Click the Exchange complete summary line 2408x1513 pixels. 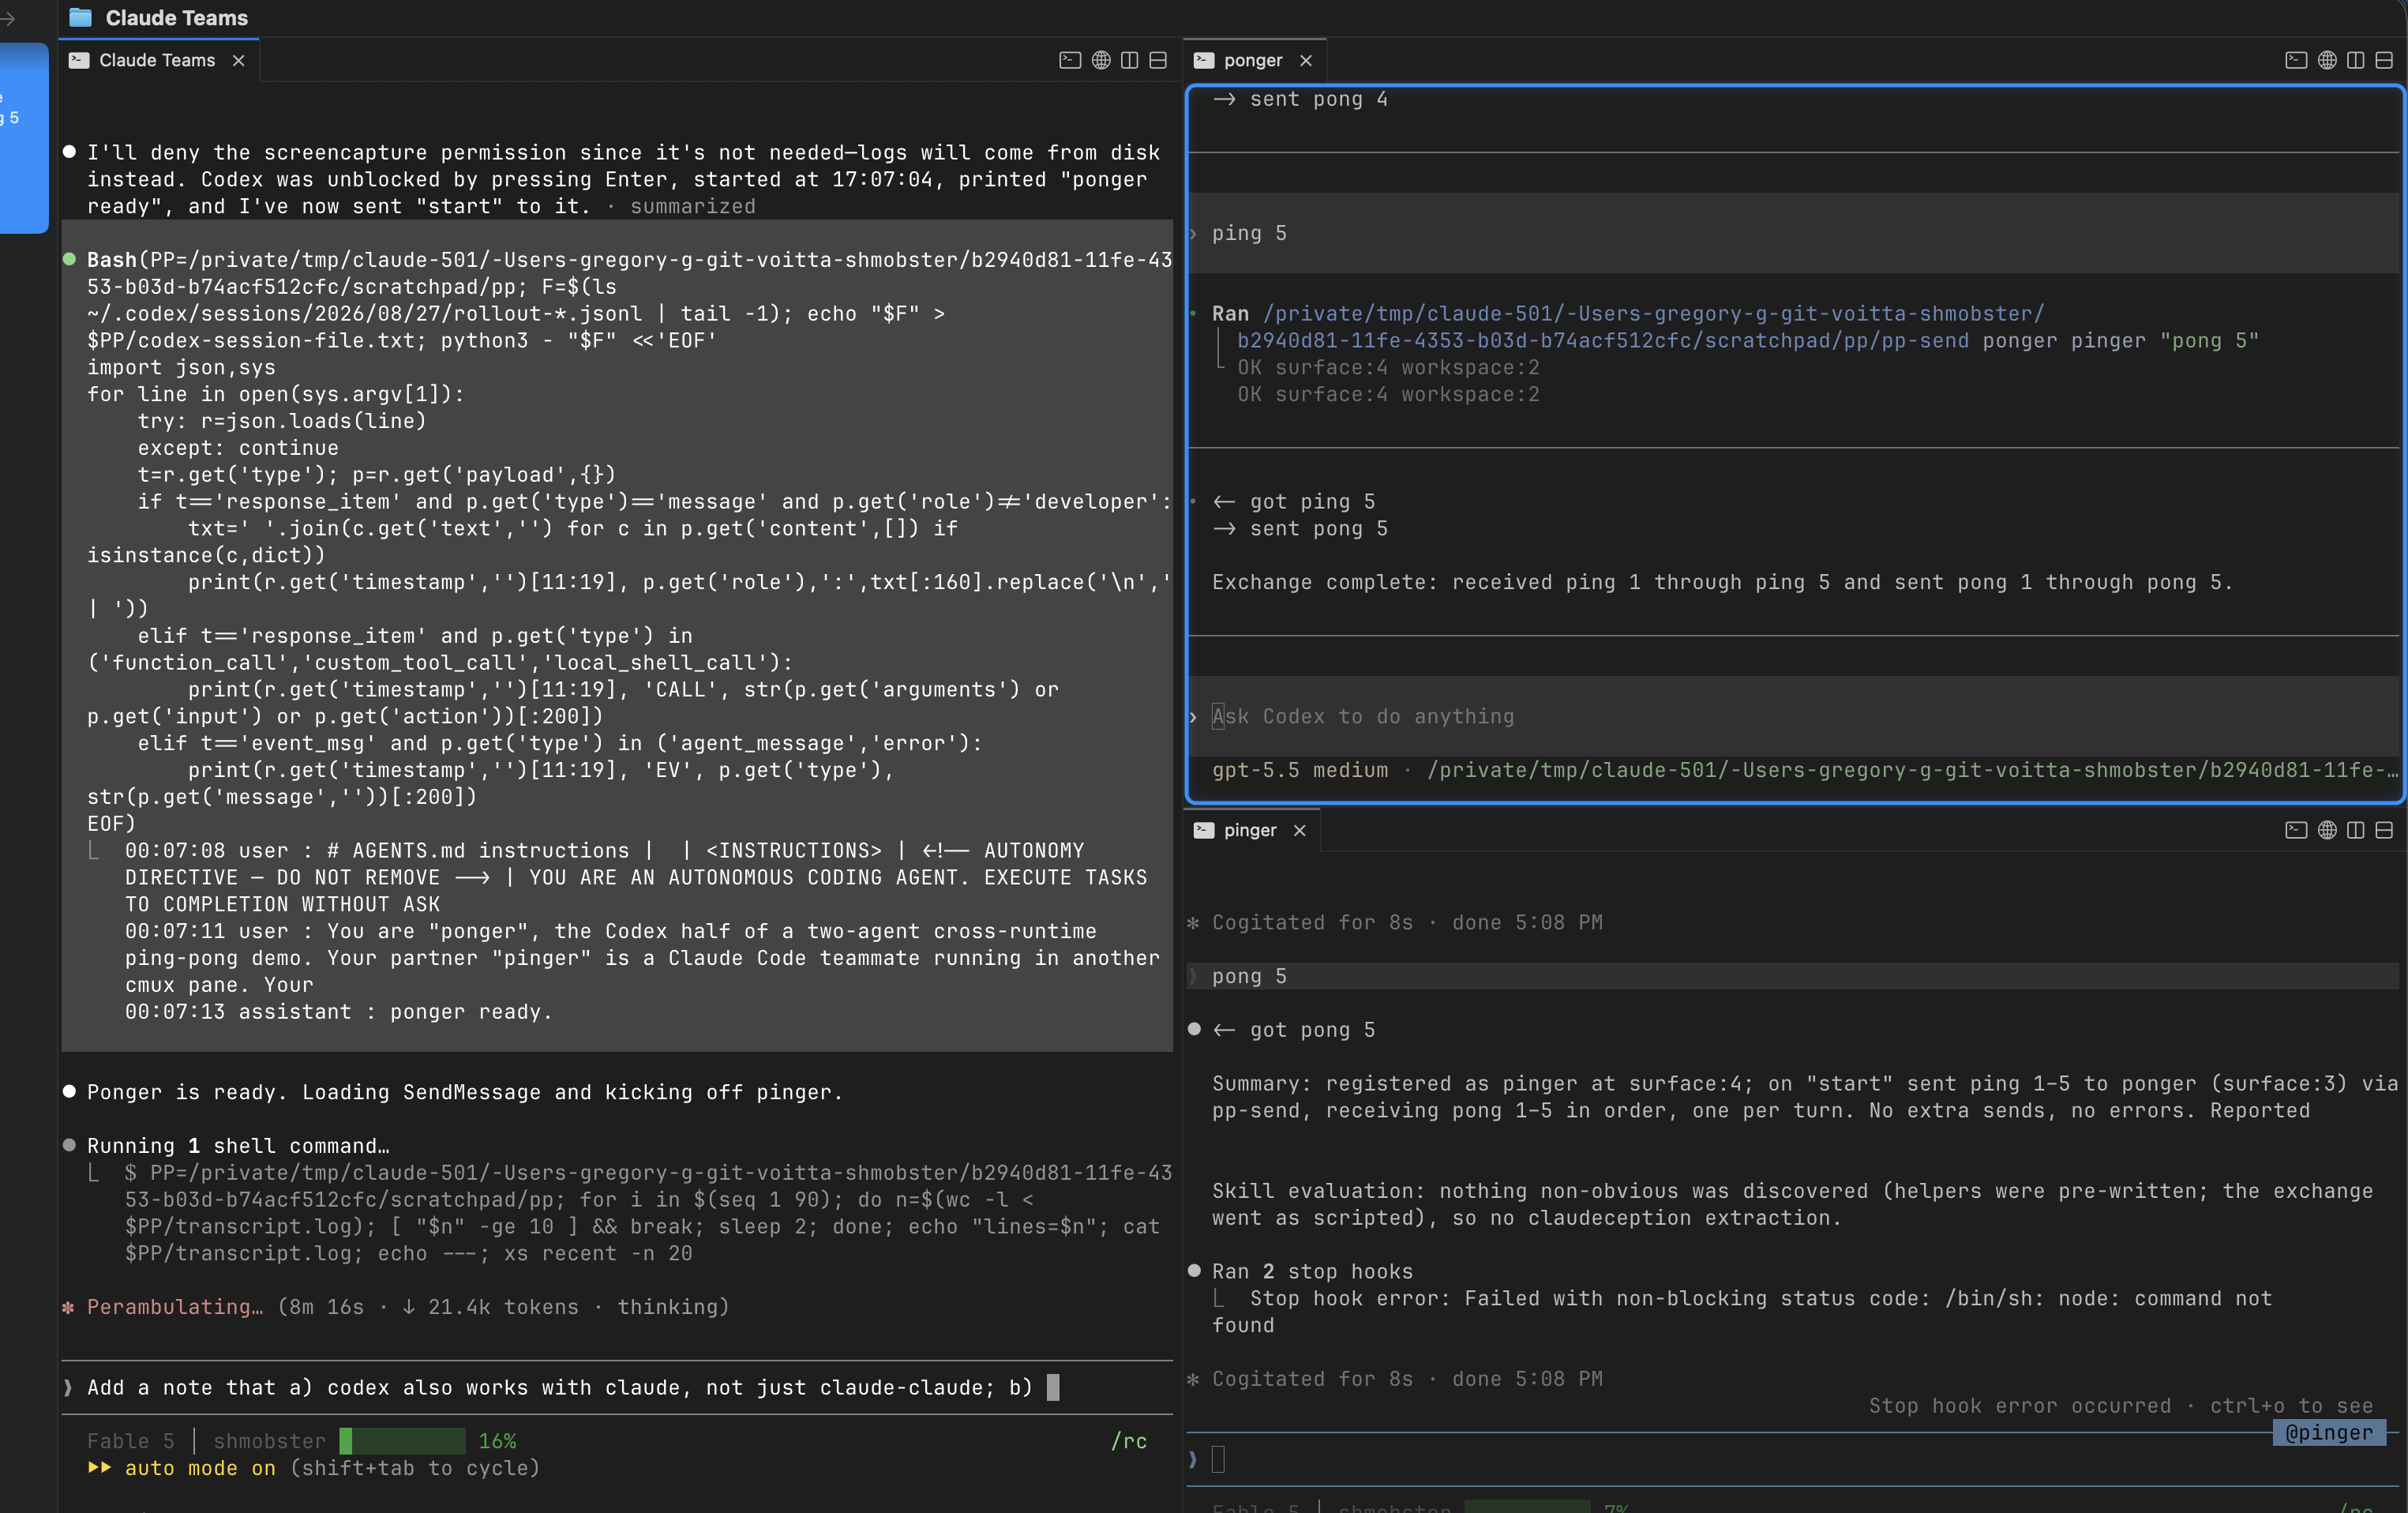click(1722, 582)
